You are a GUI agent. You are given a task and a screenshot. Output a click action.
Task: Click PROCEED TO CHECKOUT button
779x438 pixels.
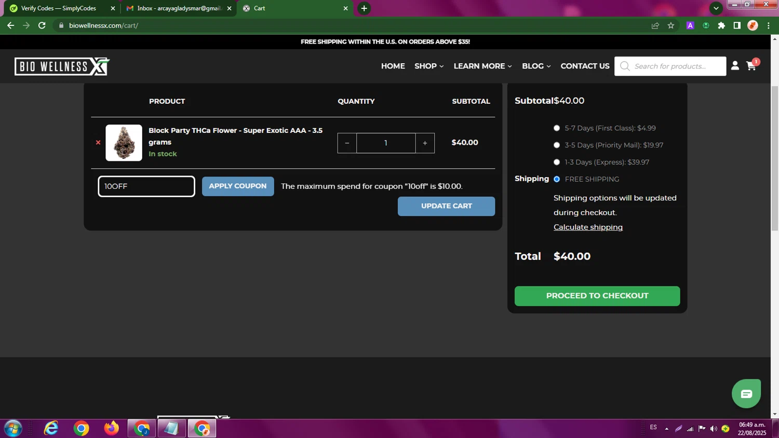click(597, 296)
